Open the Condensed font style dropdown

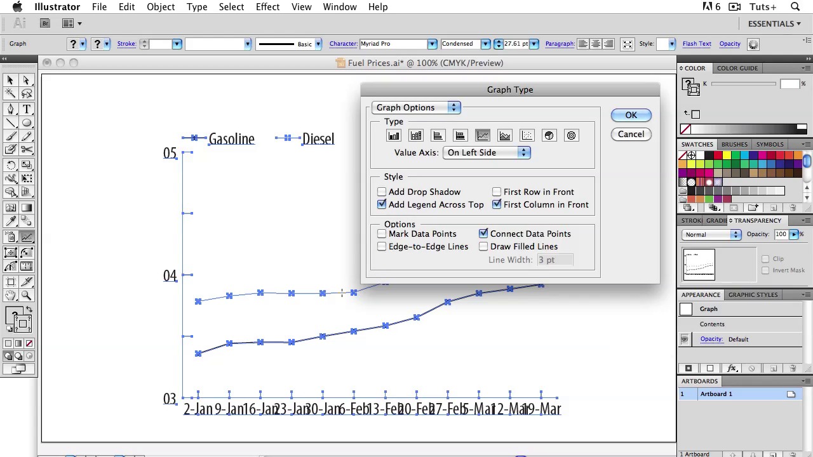coord(485,44)
